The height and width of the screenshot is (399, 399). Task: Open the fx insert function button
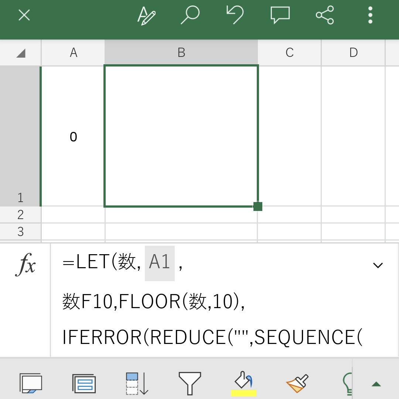[x=25, y=265]
